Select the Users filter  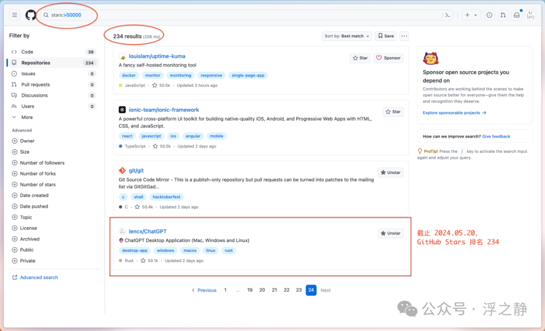[53, 106]
